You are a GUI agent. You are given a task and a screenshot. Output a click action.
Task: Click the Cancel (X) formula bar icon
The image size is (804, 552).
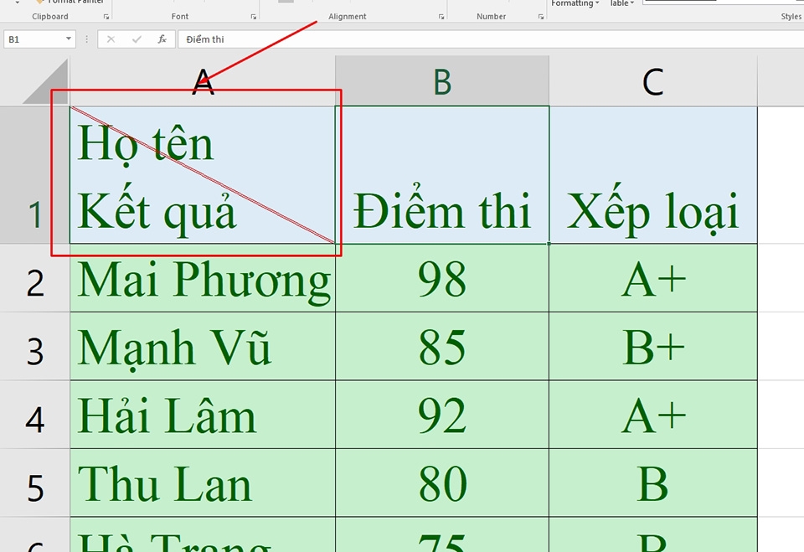click(x=111, y=39)
